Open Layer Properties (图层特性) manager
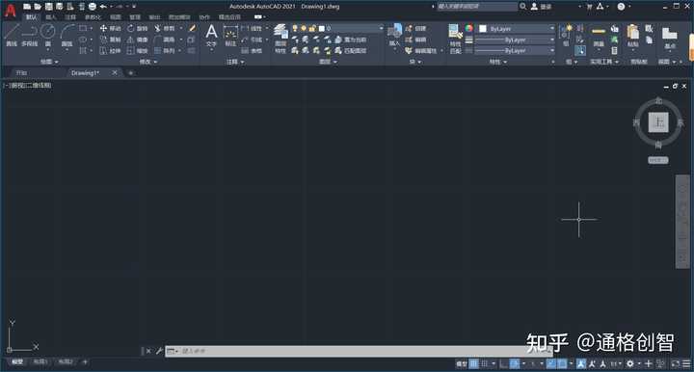Image resolution: width=694 pixels, height=372 pixels. (x=280, y=39)
